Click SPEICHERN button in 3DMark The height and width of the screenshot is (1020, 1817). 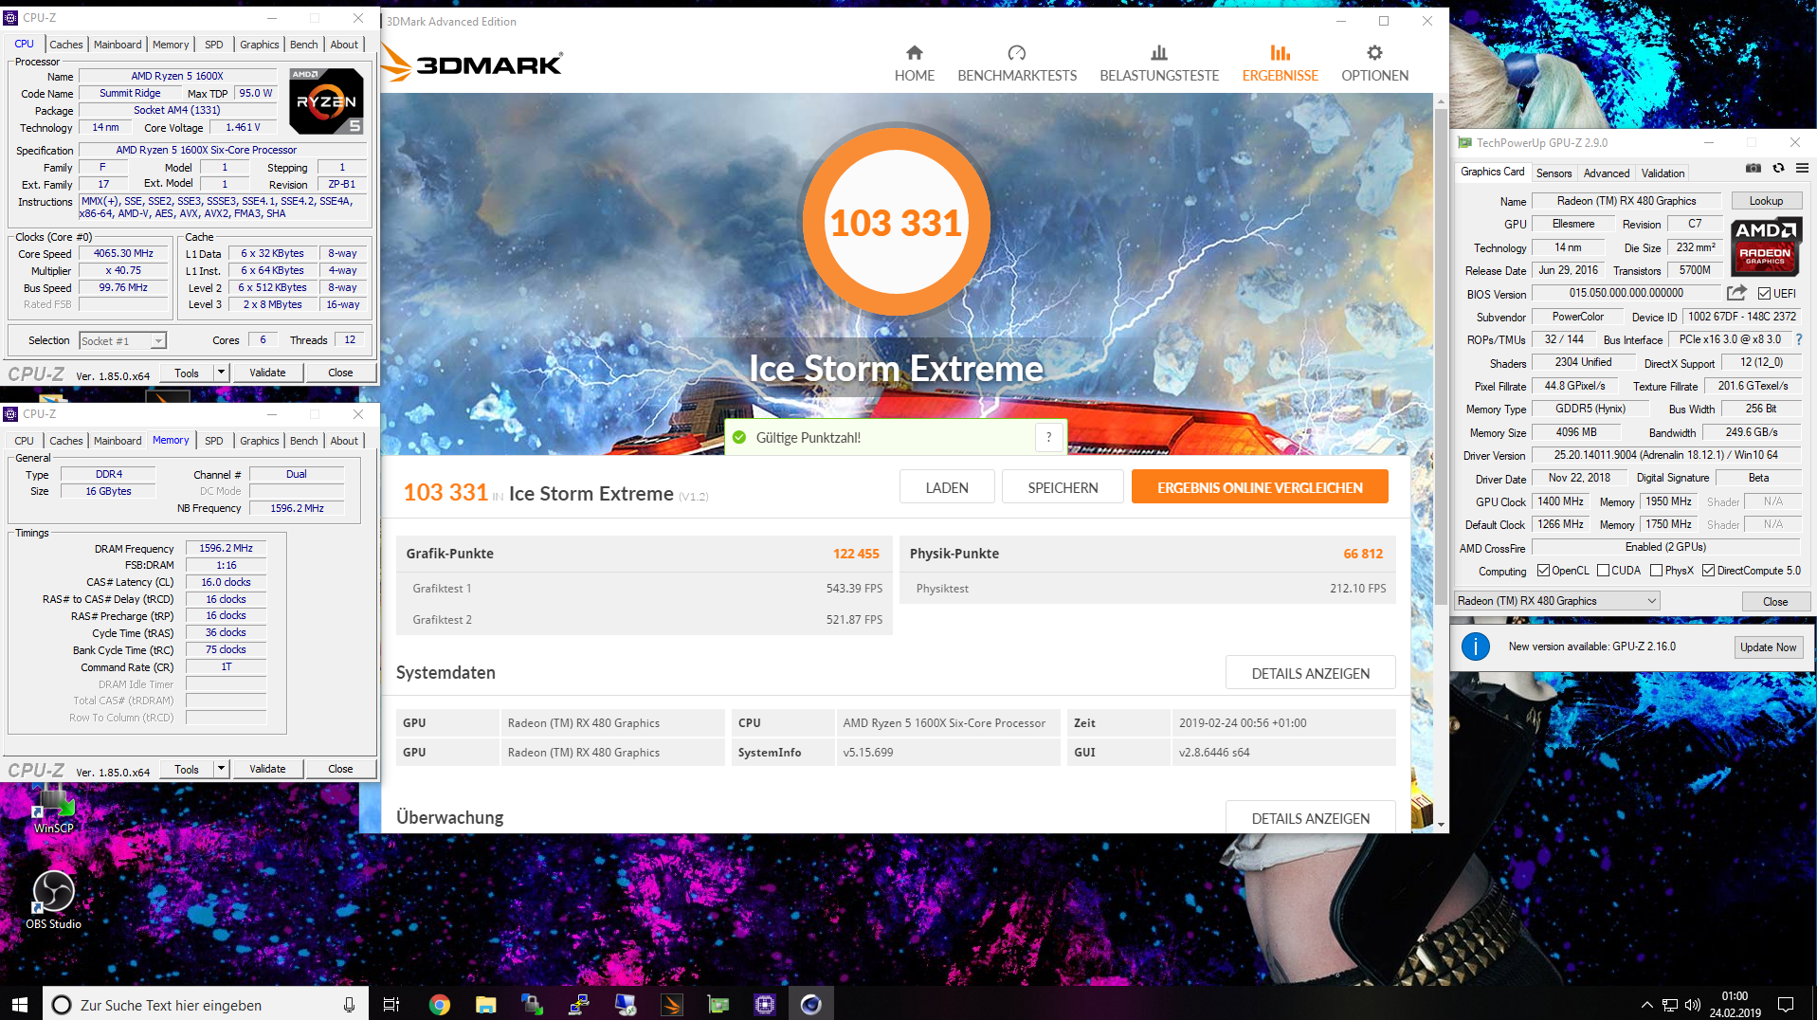point(1063,487)
